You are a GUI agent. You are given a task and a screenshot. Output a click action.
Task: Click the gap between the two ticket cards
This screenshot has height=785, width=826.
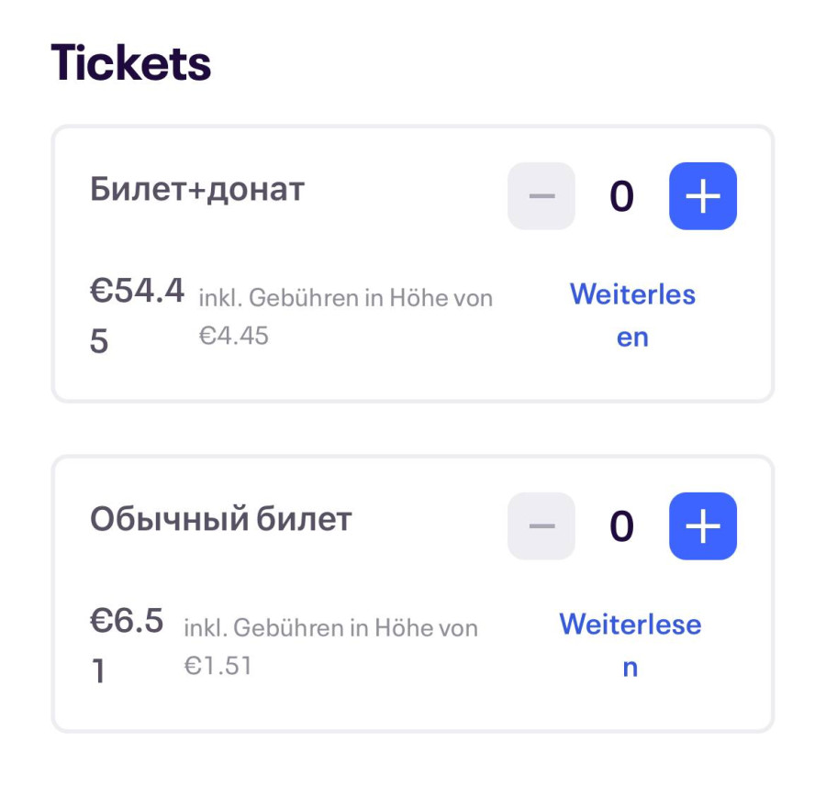tap(412, 429)
